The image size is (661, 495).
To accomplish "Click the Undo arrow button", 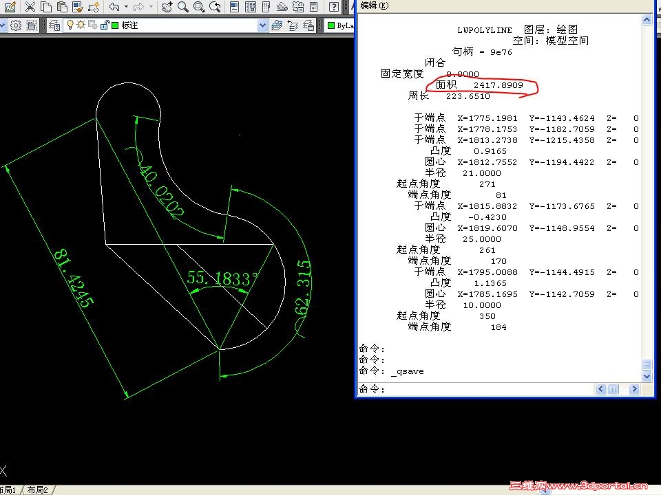I will click(x=114, y=6).
